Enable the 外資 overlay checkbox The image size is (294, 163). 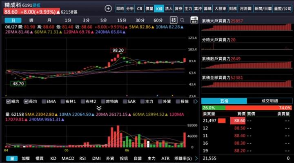pyautogui.click(x=160, y=101)
